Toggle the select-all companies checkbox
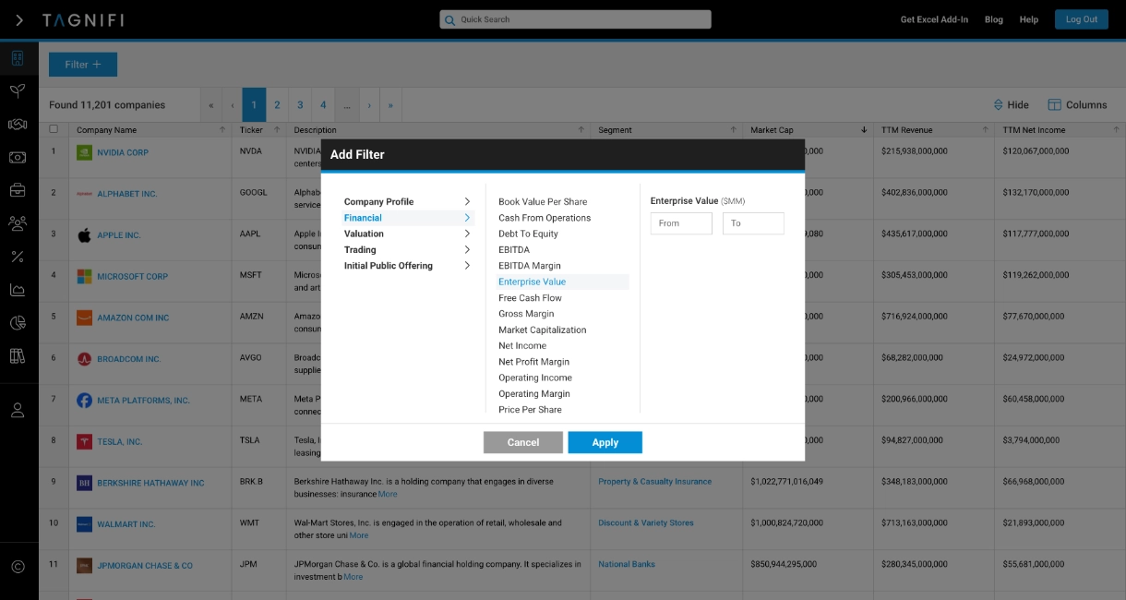The image size is (1126, 600). click(x=54, y=130)
